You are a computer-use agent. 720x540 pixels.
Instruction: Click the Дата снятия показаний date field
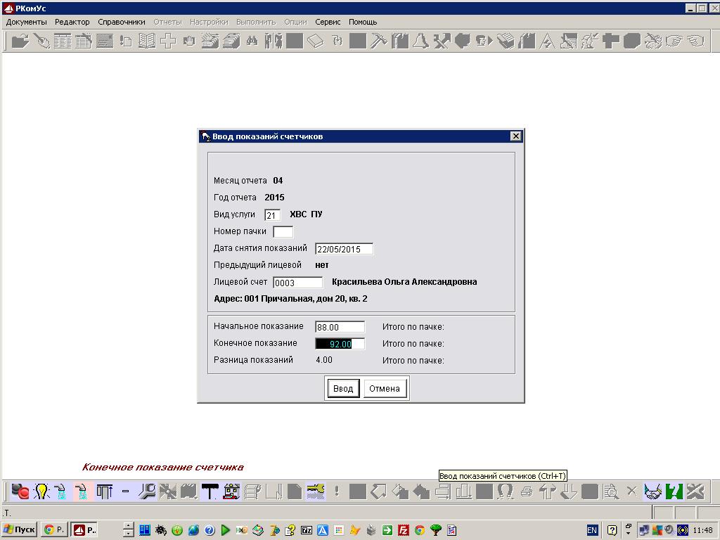344,249
